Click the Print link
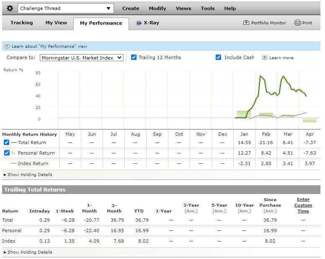 307,23
